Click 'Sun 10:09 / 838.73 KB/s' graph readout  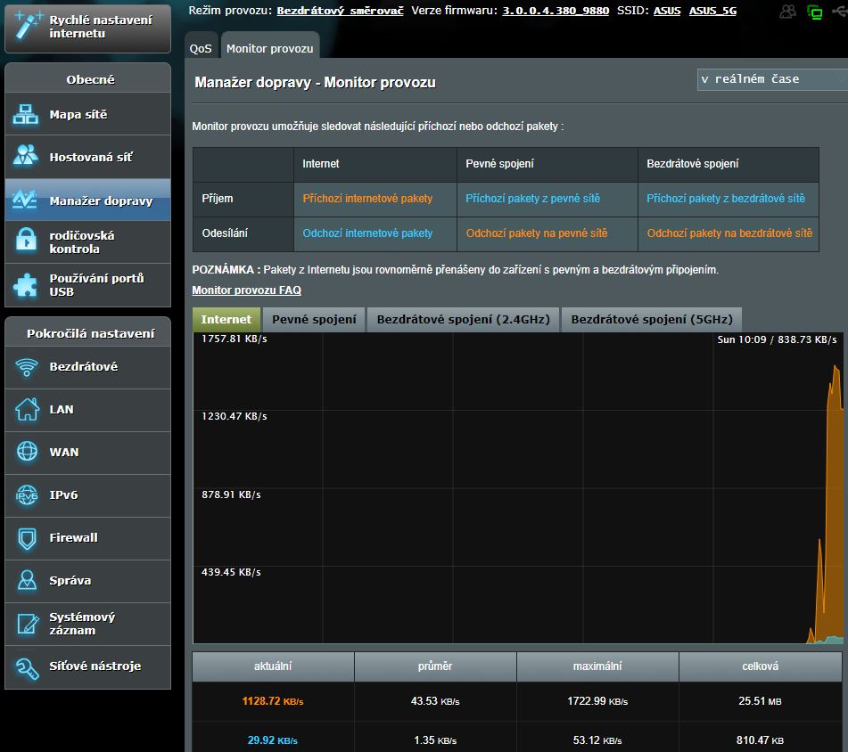coord(777,339)
